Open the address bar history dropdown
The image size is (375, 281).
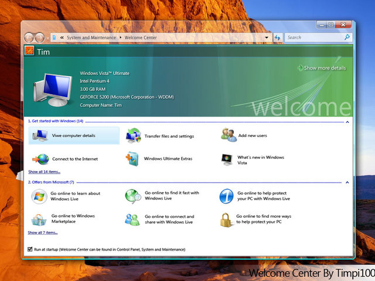point(267,37)
